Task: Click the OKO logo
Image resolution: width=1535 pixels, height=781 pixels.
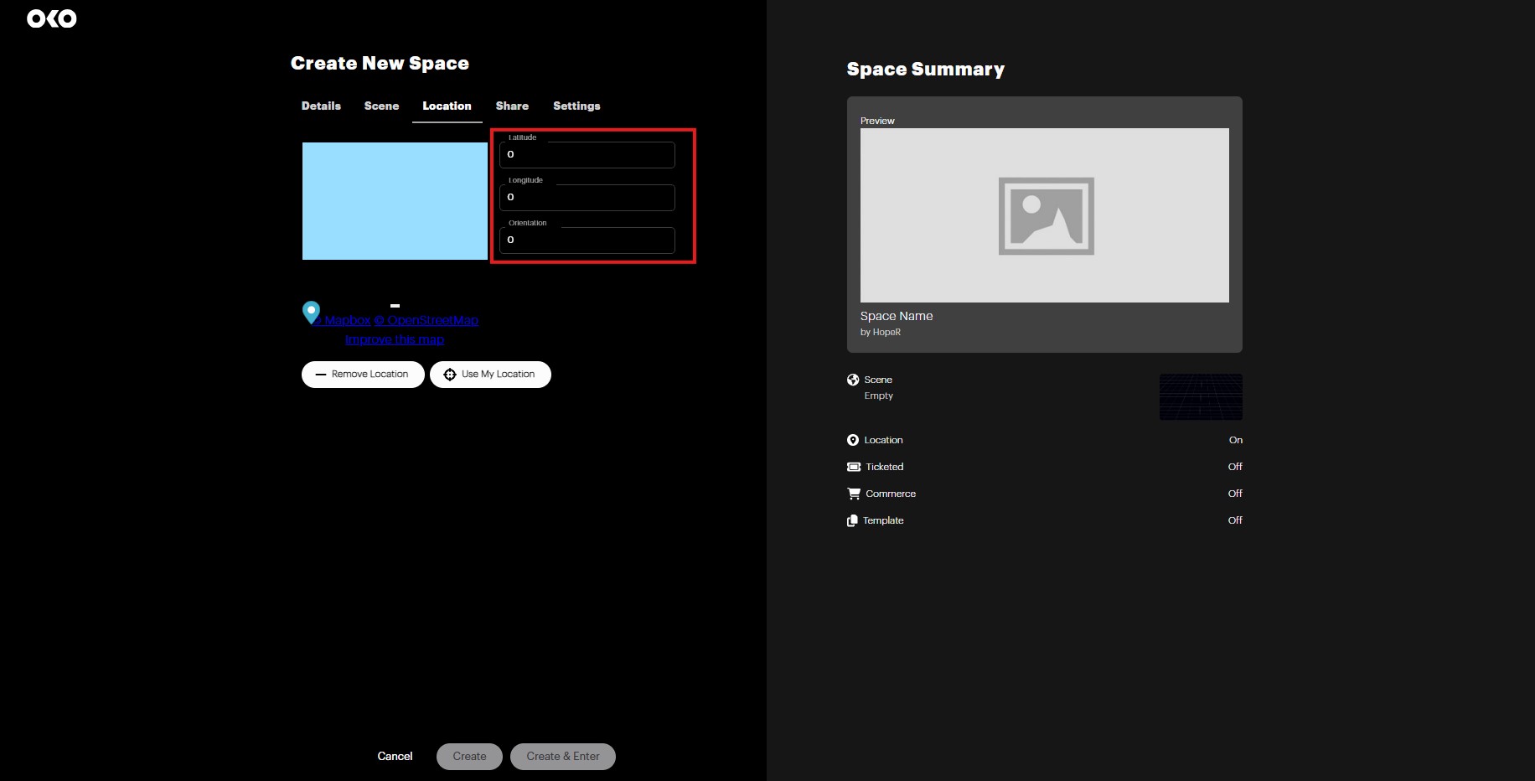Action: [52, 18]
